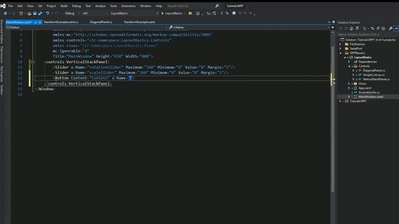Select MainWindow.xaml in Solution Explorer

coord(370,97)
